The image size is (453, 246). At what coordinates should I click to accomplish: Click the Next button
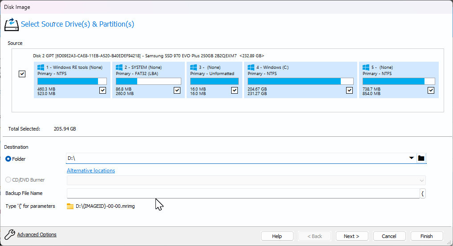coord(352,236)
